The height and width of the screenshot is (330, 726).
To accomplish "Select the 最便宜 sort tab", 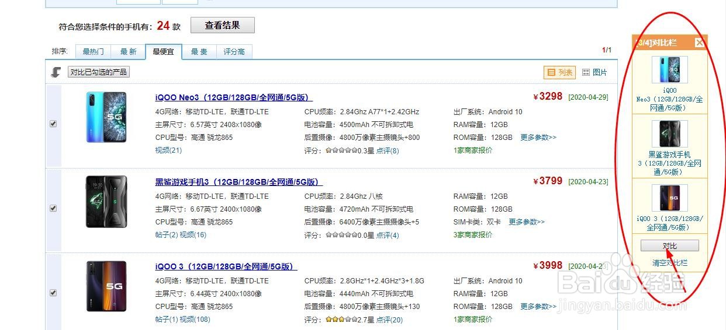I will [164, 52].
